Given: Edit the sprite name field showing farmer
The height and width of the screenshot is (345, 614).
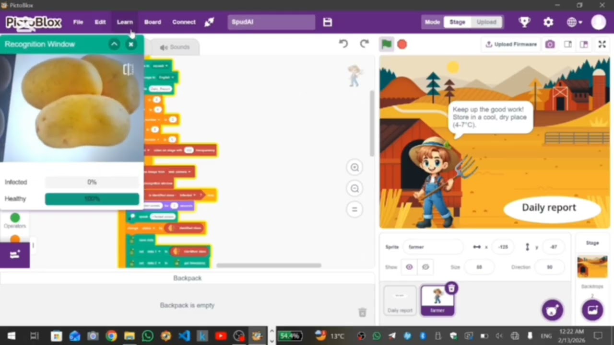Looking at the screenshot, I should click(x=433, y=247).
